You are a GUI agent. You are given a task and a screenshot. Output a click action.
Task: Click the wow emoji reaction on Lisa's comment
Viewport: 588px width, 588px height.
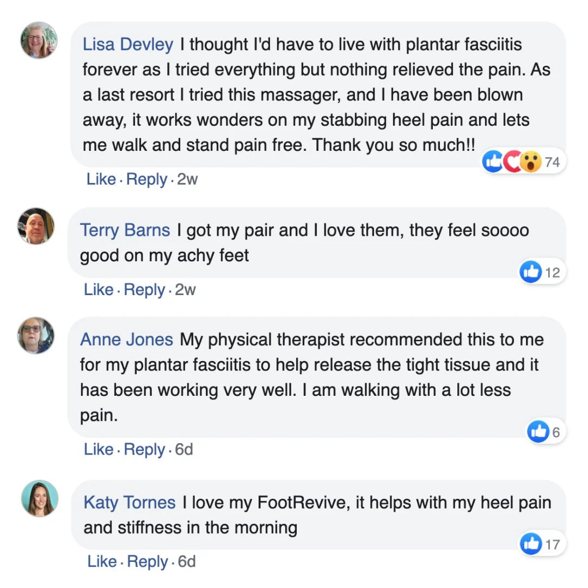[530, 162]
